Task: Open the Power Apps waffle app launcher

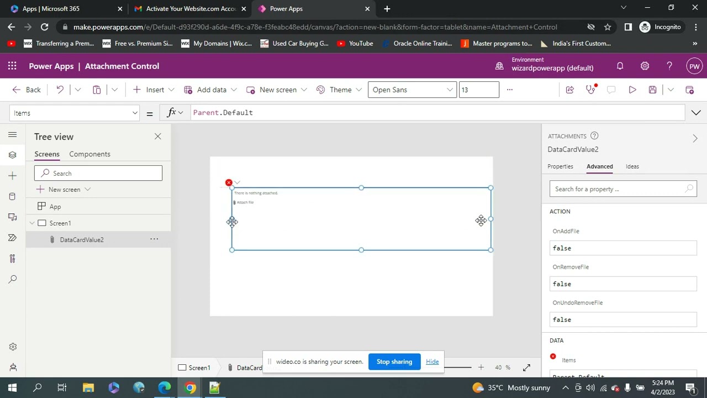Action: (x=12, y=66)
